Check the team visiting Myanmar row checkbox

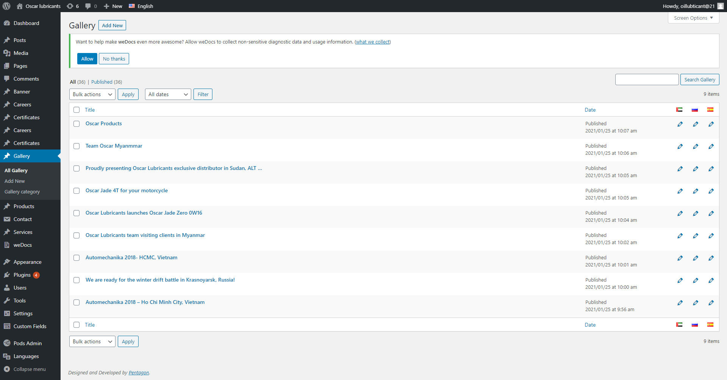76,235
